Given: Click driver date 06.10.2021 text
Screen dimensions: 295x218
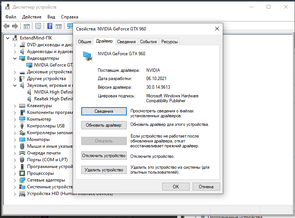Looking at the screenshot, I should coord(157,79).
